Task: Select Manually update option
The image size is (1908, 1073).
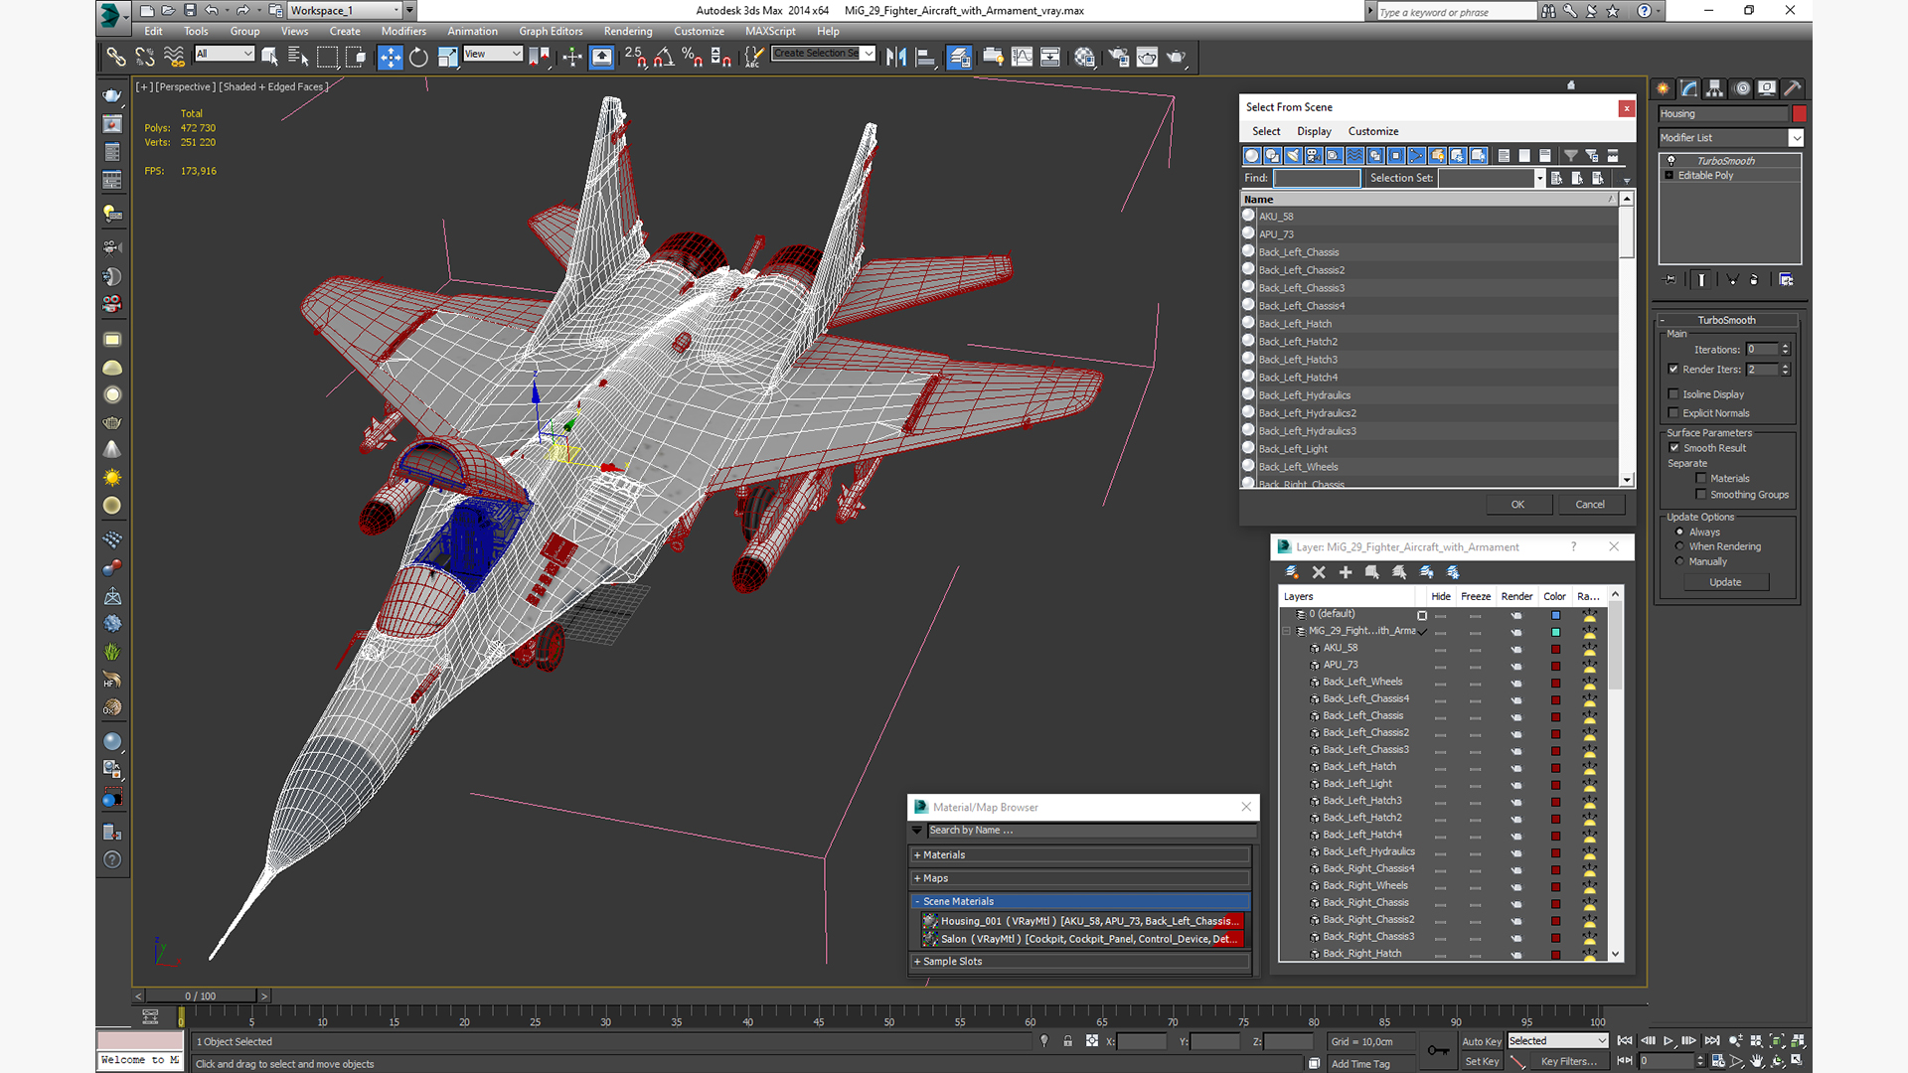Action: click(x=1680, y=561)
